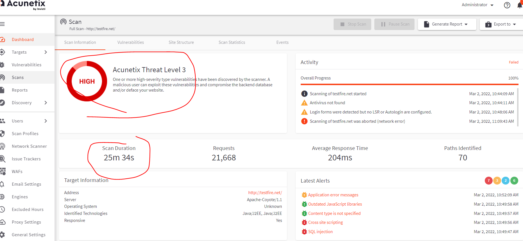Select Dashboard in the sidebar
523x241 pixels.
click(27, 40)
